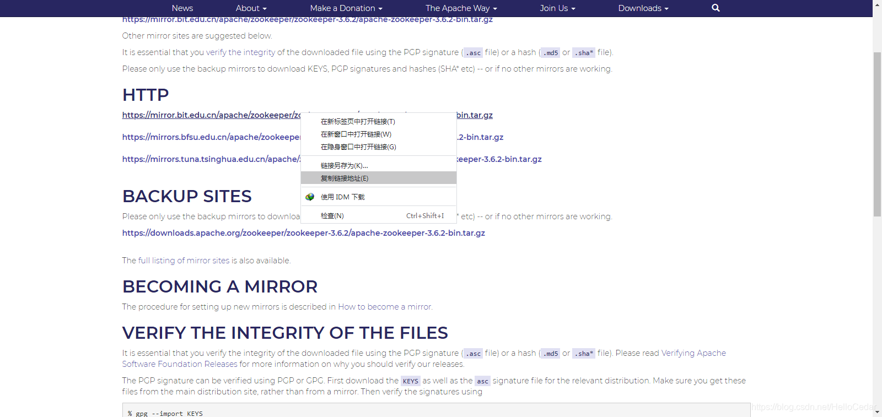This screenshot has width=882, height=417.
Task: Click the KEYS code label in PGP paragraph
Action: click(410, 381)
